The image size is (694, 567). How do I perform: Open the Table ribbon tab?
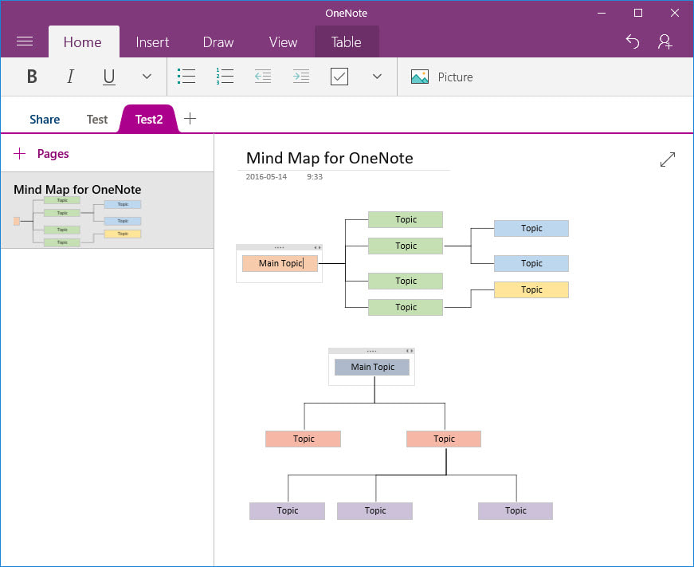[x=347, y=41]
